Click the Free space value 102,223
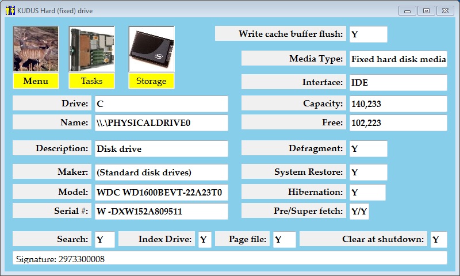This screenshot has height=276, width=460. tap(398, 123)
